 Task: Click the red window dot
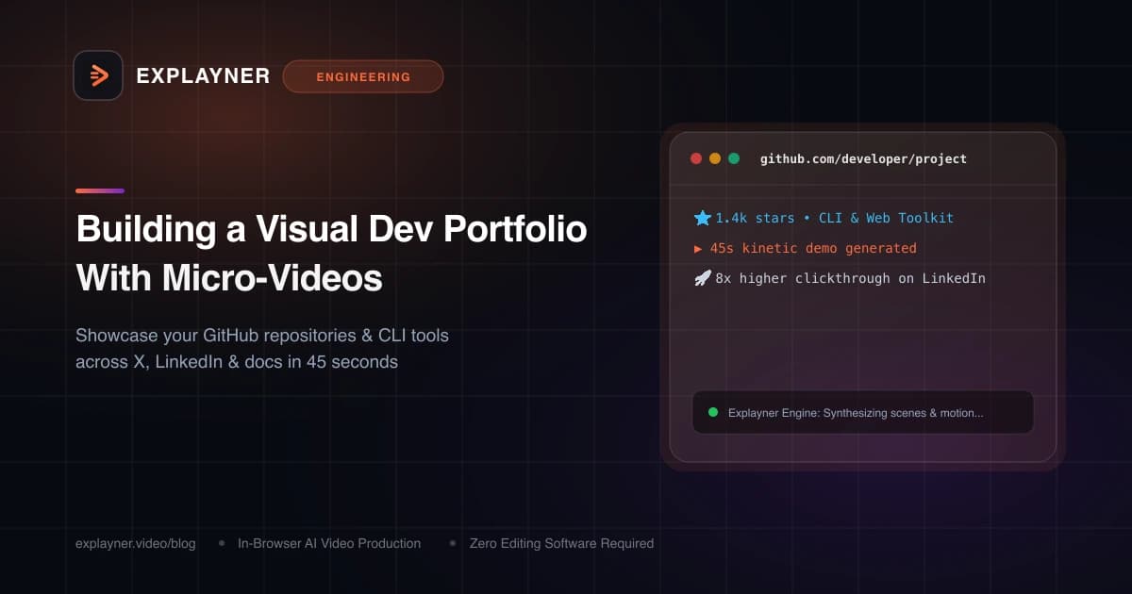696,158
